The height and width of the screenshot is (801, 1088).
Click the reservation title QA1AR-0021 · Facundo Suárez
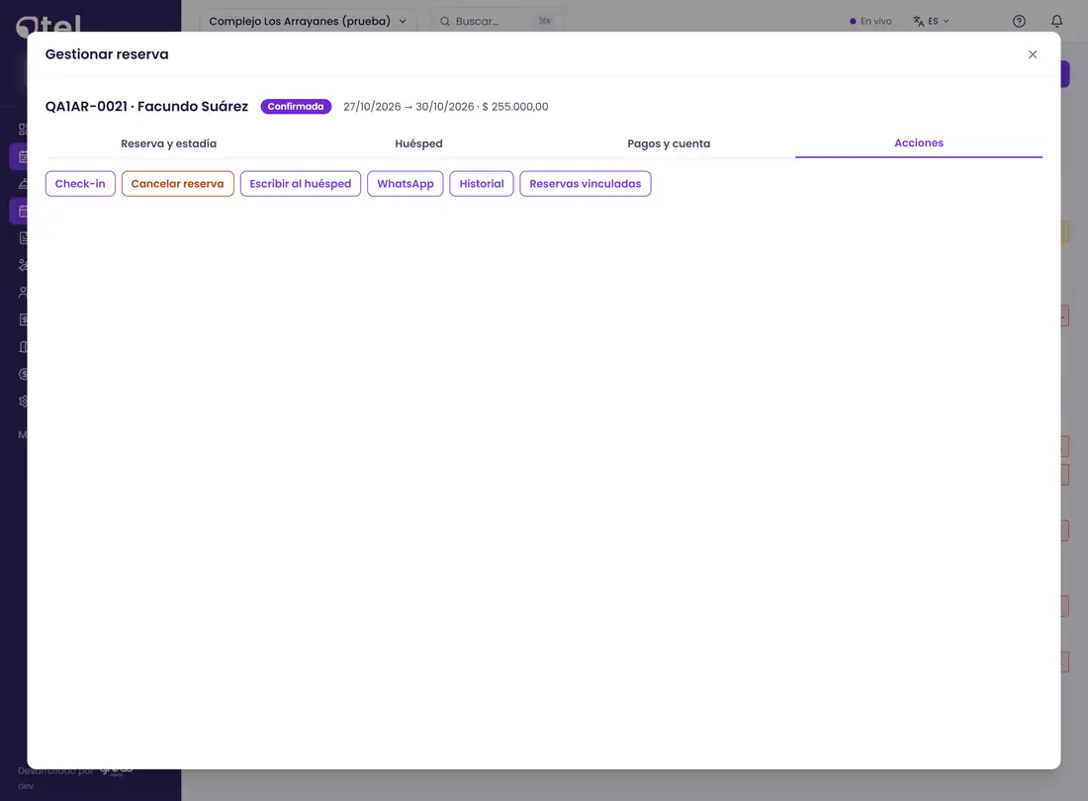146,106
